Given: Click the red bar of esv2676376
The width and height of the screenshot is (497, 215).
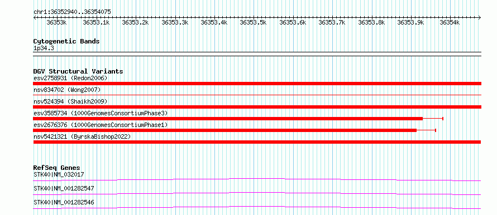Looking at the screenshot, I should (x=224, y=130).
